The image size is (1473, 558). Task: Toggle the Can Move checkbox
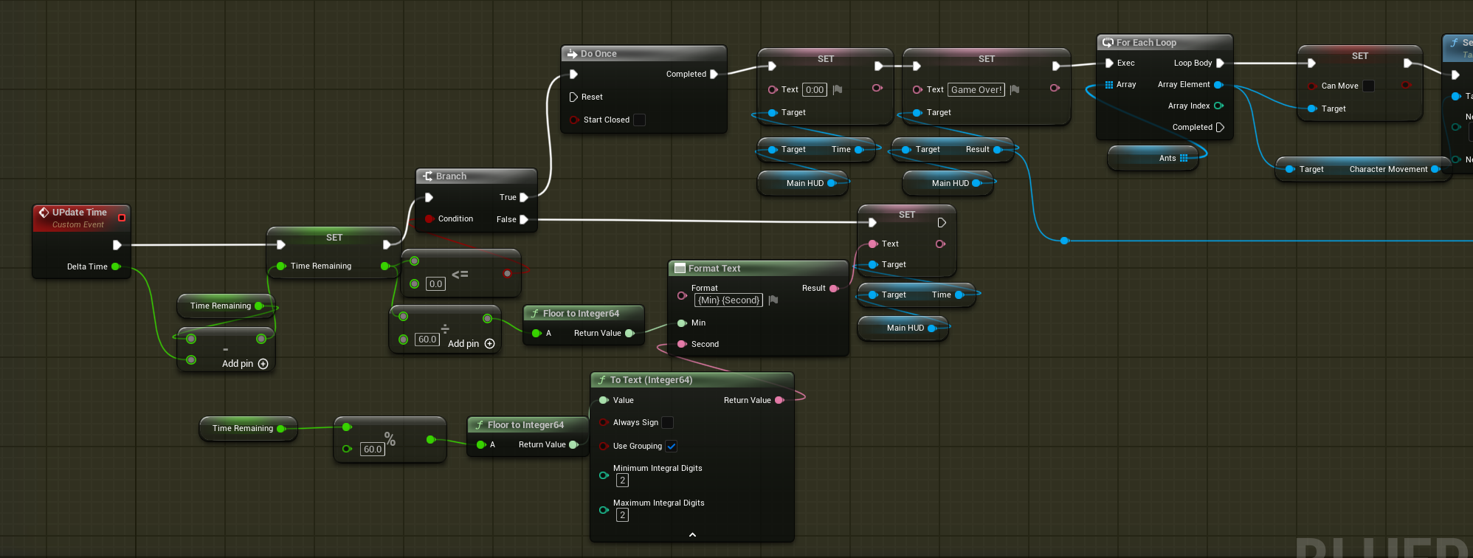click(1368, 86)
